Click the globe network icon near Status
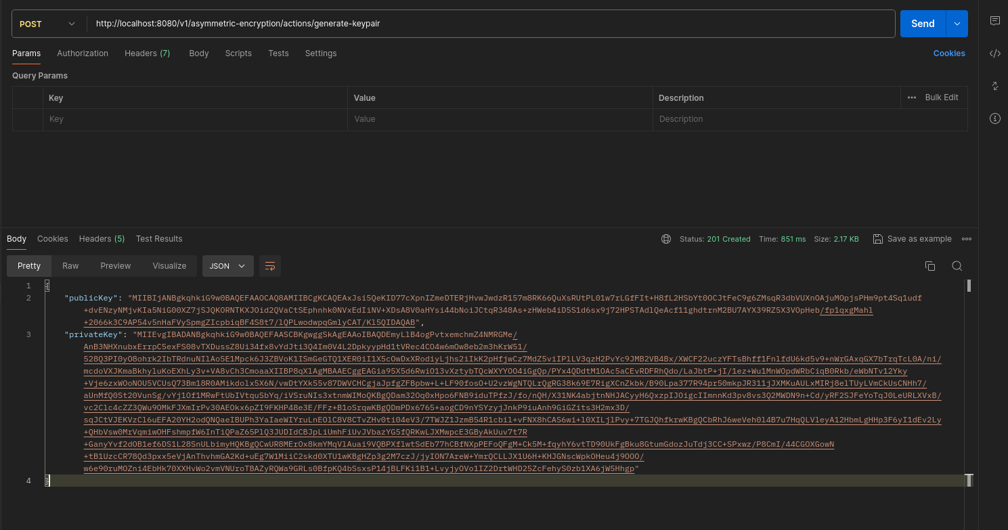 click(x=666, y=239)
